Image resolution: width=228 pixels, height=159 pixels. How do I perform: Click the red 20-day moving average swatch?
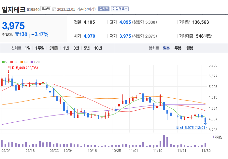[12, 62]
